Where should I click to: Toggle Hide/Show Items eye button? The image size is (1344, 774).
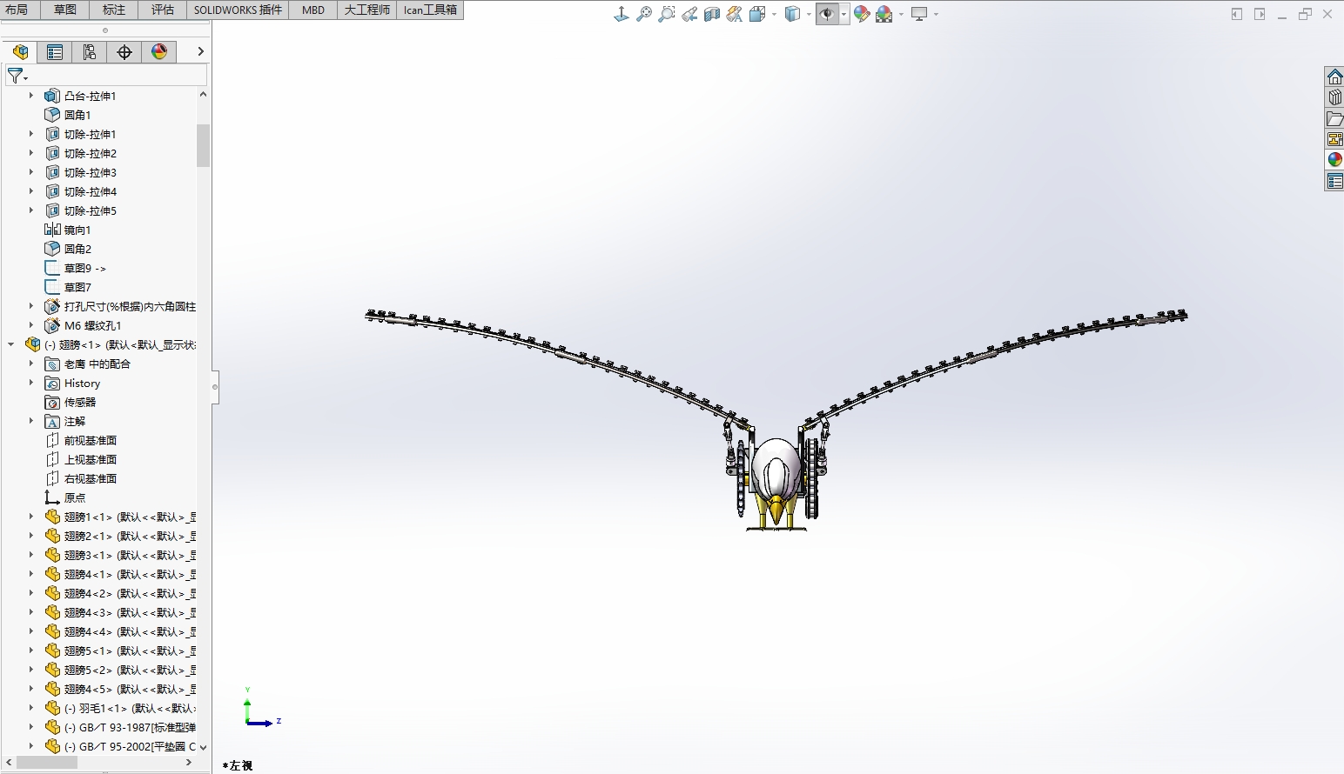[x=827, y=14]
